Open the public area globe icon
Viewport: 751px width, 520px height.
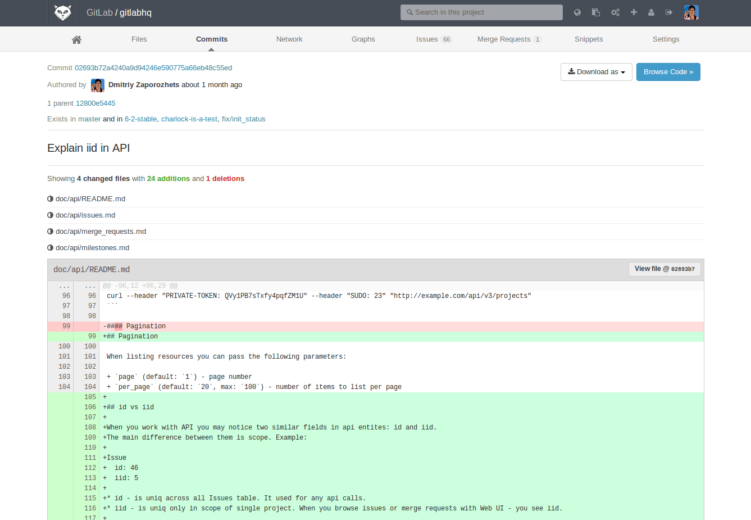(x=577, y=12)
